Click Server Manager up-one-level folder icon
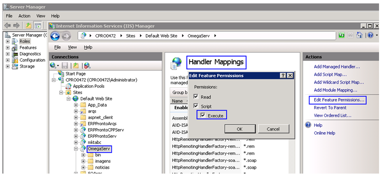This screenshot has width=380, height=176. coord(29,25)
